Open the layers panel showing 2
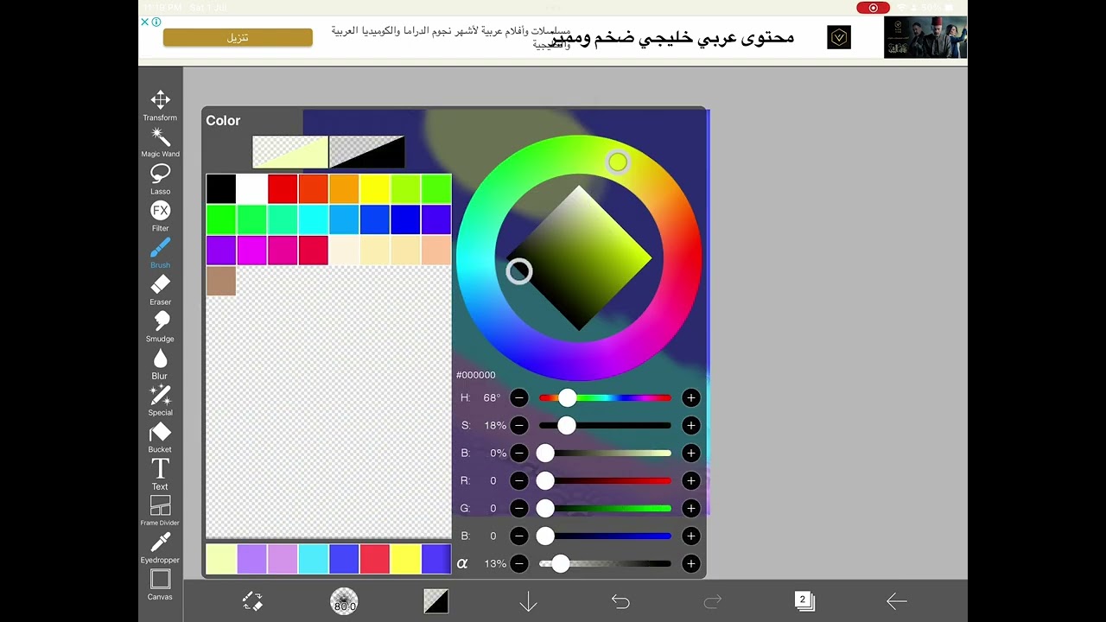Image resolution: width=1106 pixels, height=622 pixels. pyautogui.click(x=804, y=601)
